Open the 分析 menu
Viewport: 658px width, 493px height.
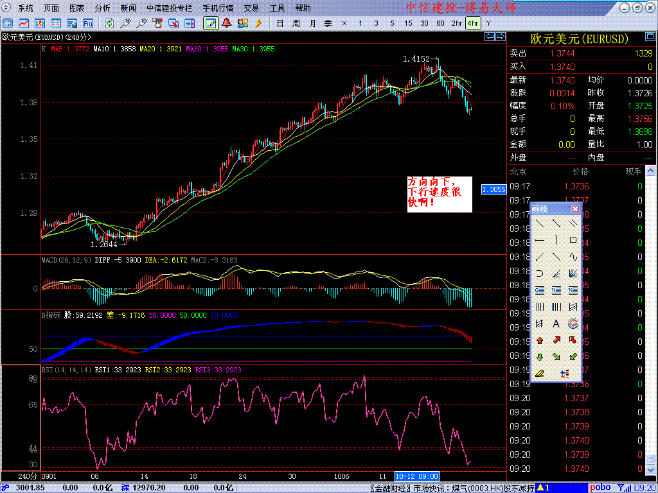coord(102,8)
